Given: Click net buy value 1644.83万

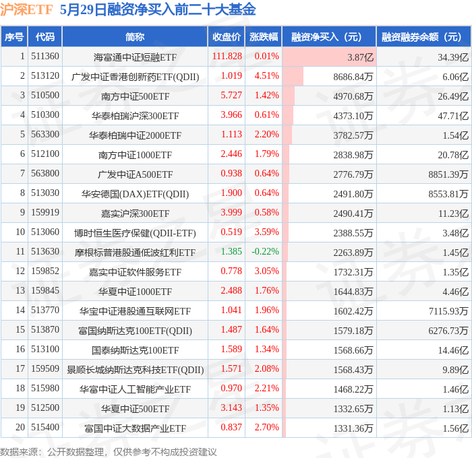Looking at the screenshot, I should coord(353,292).
